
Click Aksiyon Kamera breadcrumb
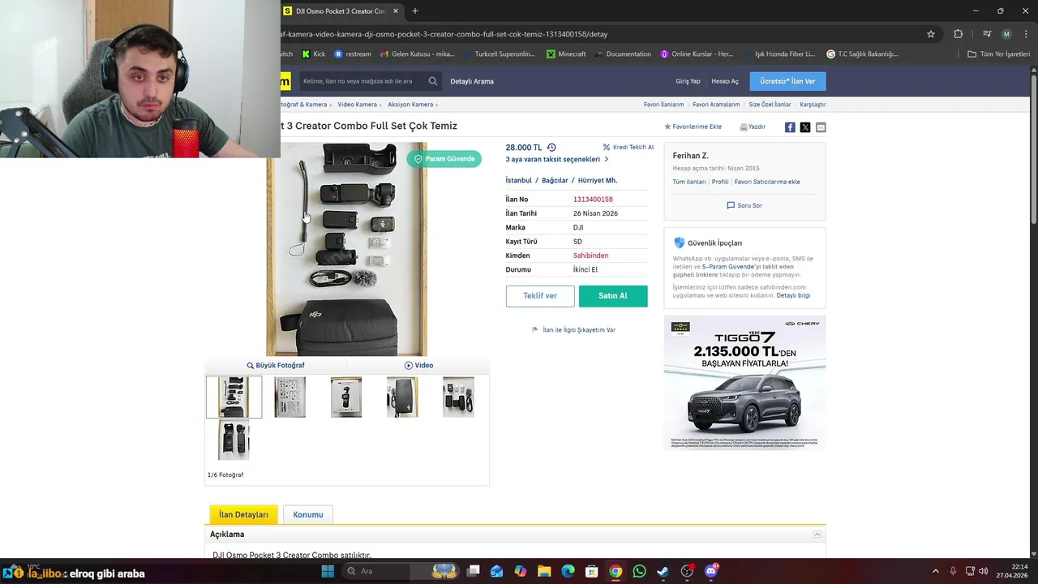pyautogui.click(x=410, y=105)
